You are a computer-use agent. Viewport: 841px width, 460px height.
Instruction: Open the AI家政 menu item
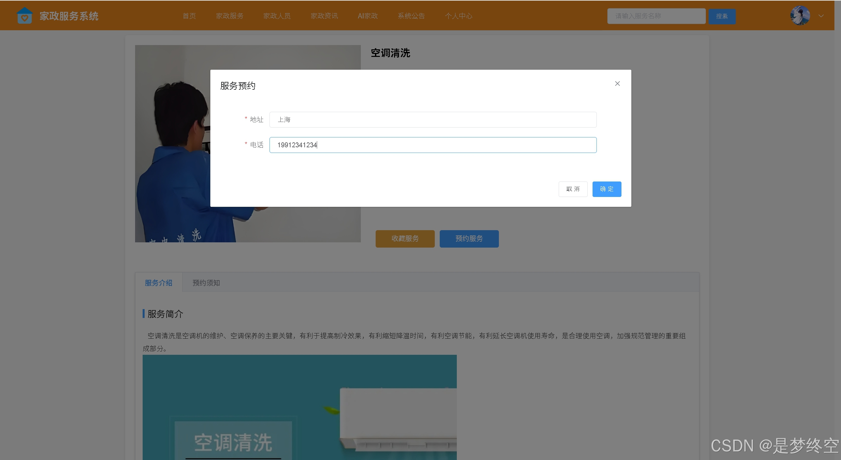pyautogui.click(x=368, y=16)
